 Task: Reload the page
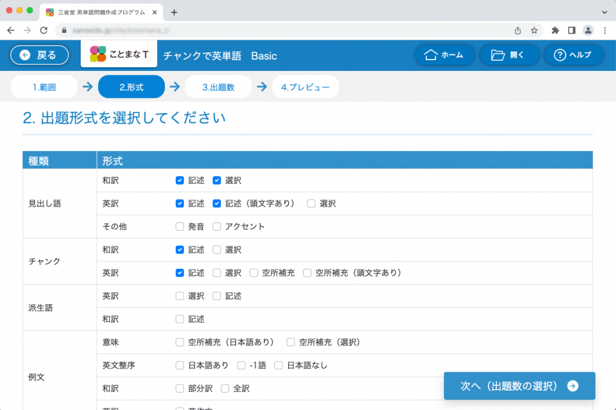coord(43,30)
